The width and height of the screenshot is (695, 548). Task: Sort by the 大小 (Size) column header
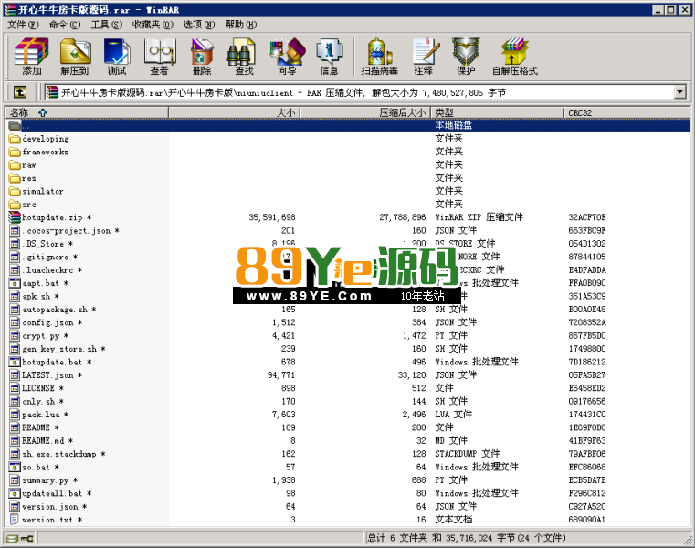click(x=235, y=112)
